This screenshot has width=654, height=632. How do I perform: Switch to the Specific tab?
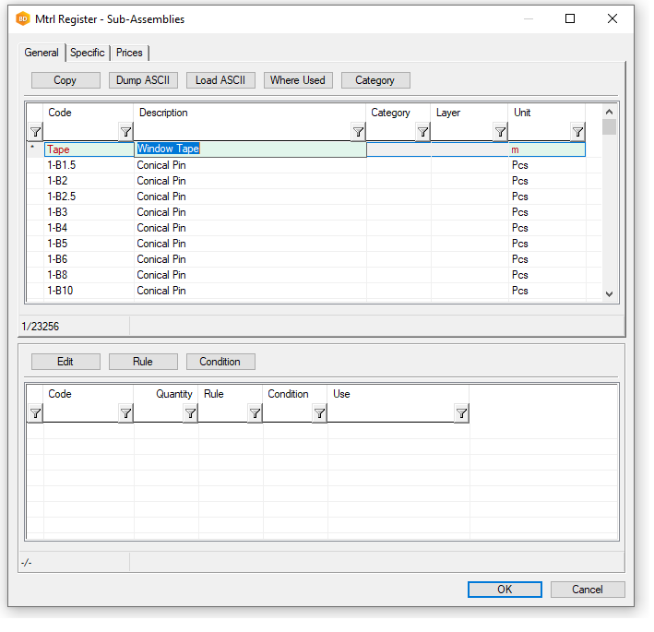[x=88, y=53]
